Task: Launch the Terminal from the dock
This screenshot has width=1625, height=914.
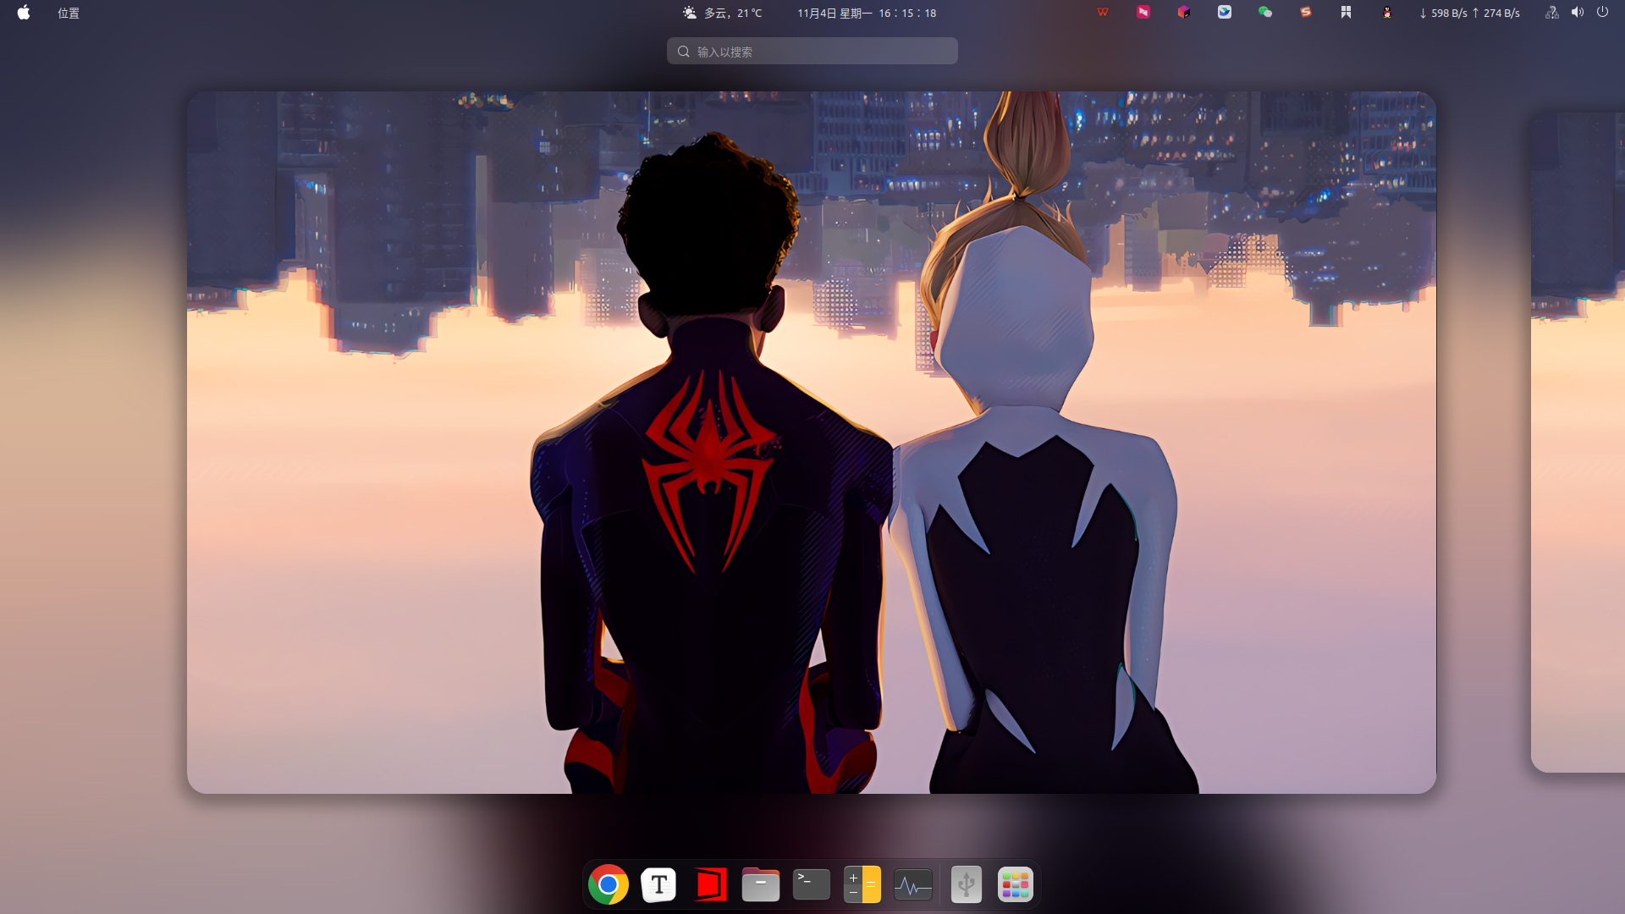Action: pyautogui.click(x=811, y=884)
